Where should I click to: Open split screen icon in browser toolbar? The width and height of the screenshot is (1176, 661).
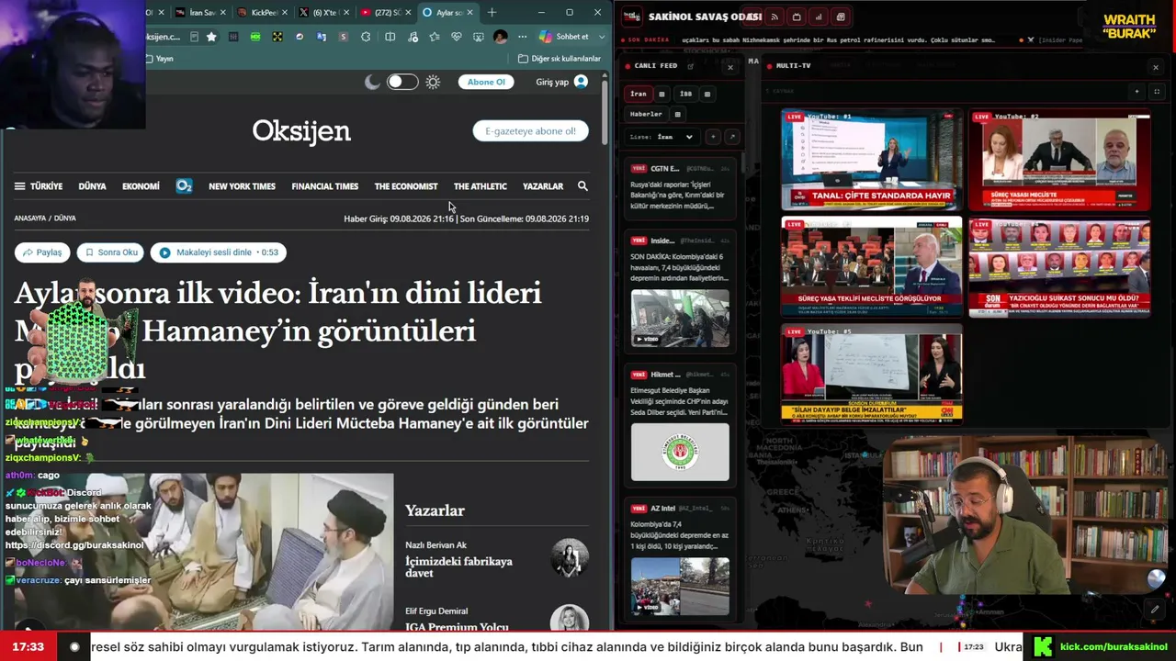pyautogui.click(x=390, y=37)
